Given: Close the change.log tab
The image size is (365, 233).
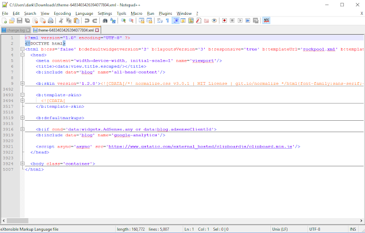Looking at the screenshot, I should (x=28, y=30).
